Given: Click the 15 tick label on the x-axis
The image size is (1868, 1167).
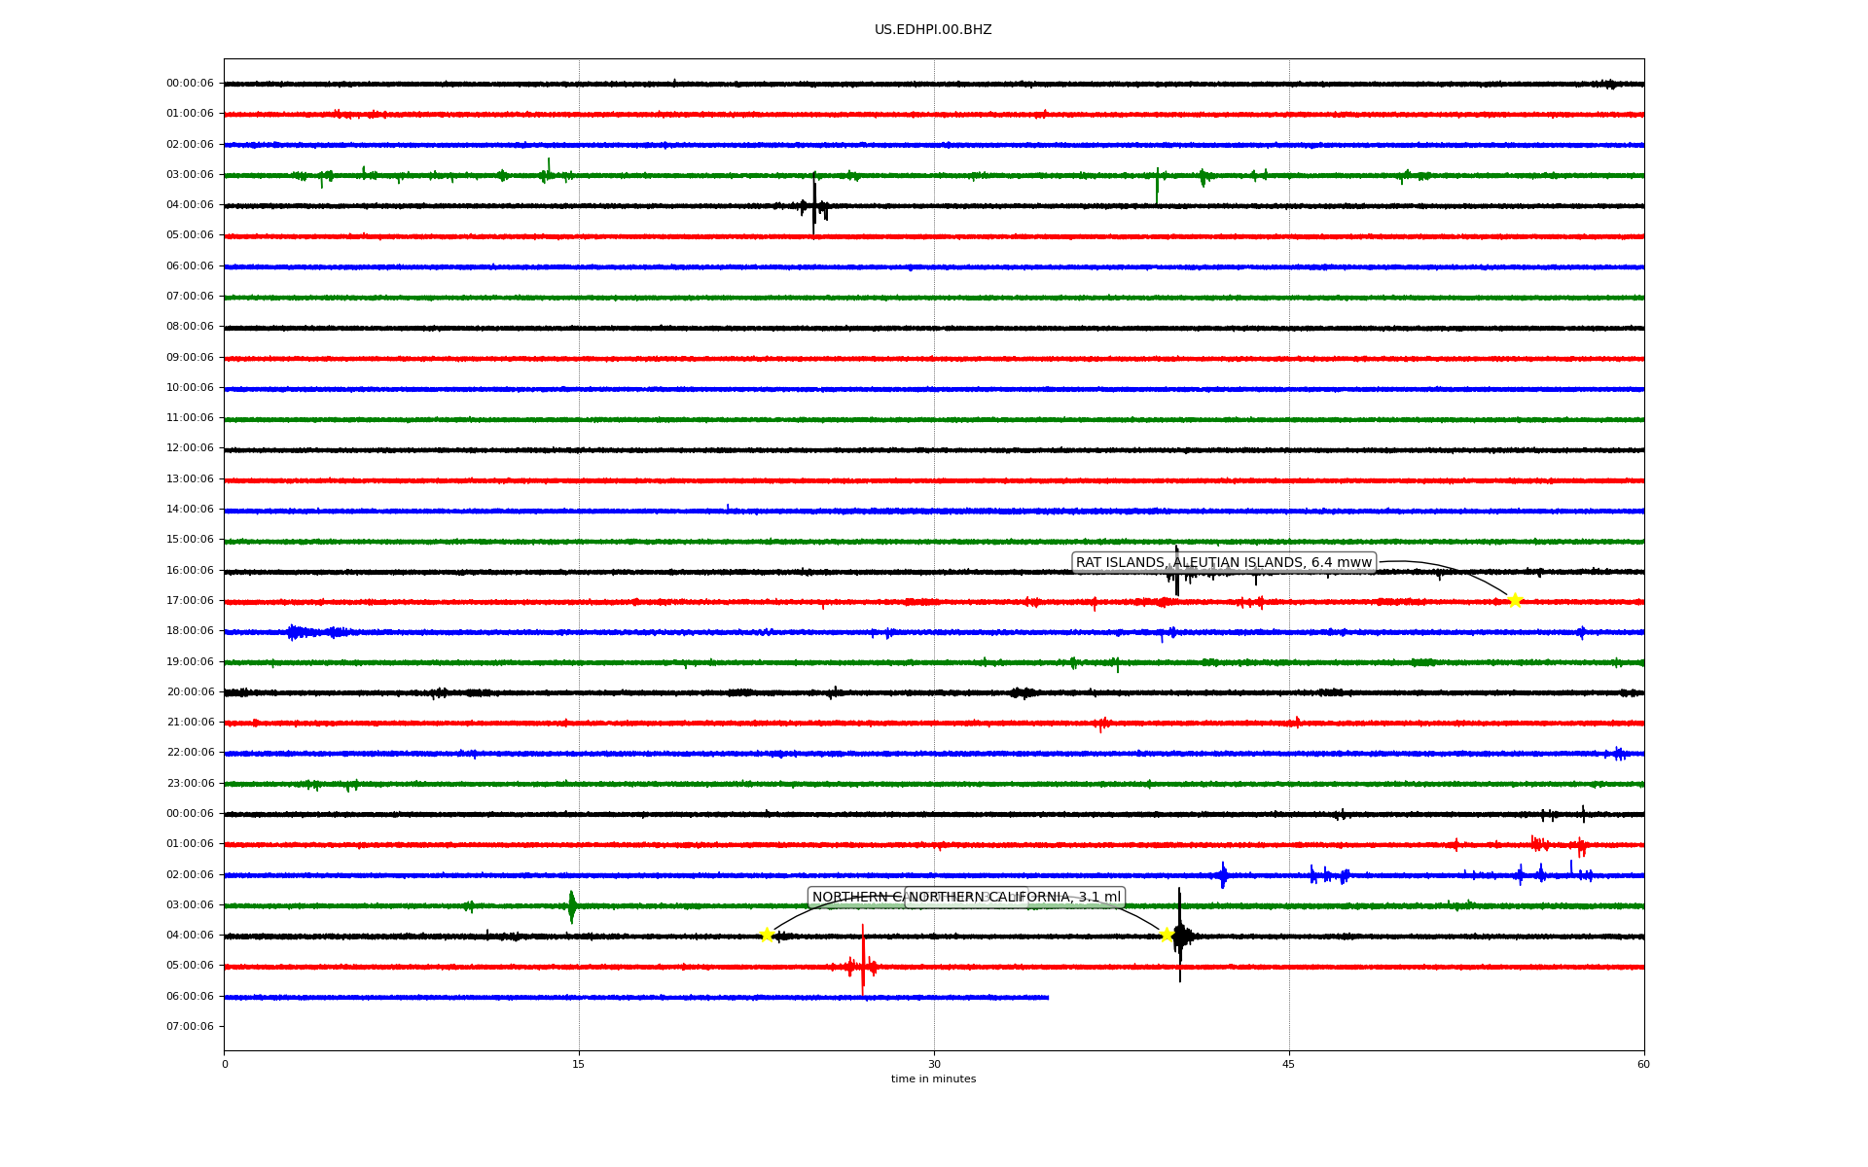Looking at the screenshot, I should [579, 1064].
